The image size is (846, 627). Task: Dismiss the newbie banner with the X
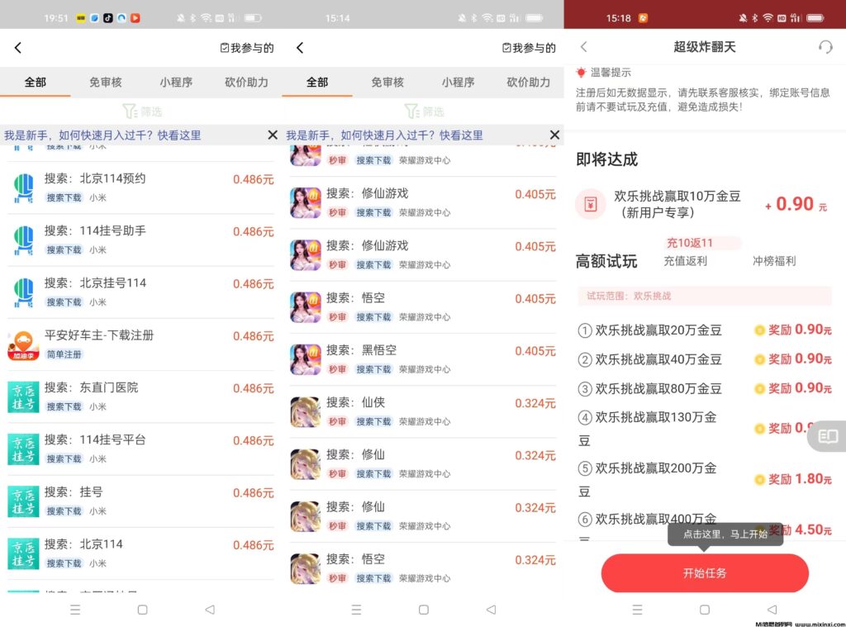(273, 135)
